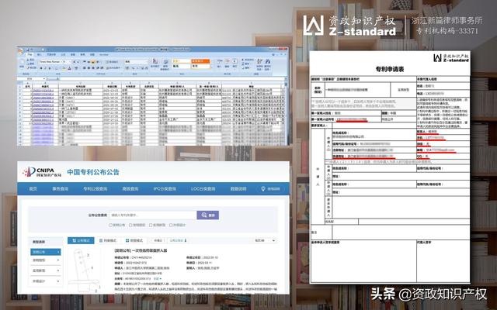Click the location pin icon in the CNIPA navigation bar

pos(262,188)
